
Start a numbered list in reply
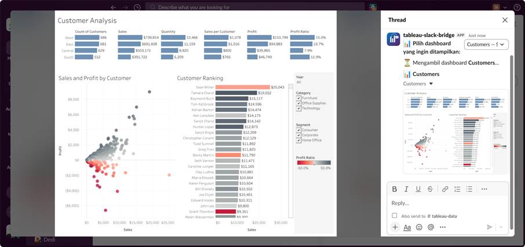tap(457, 189)
